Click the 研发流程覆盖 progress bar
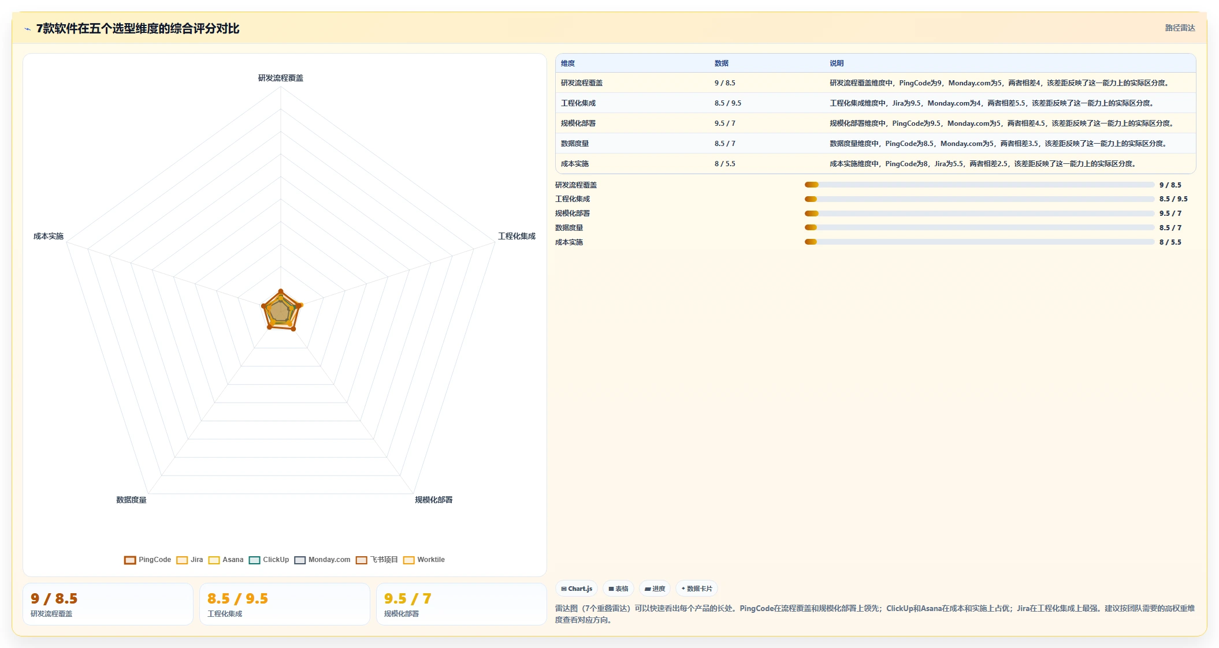 pyautogui.click(x=979, y=185)
